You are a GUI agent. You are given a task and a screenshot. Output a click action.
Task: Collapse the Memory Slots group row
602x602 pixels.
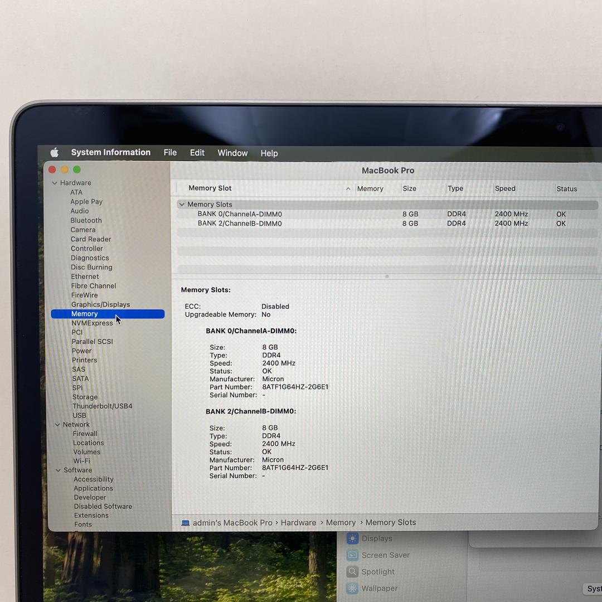[x=182, y=205]
